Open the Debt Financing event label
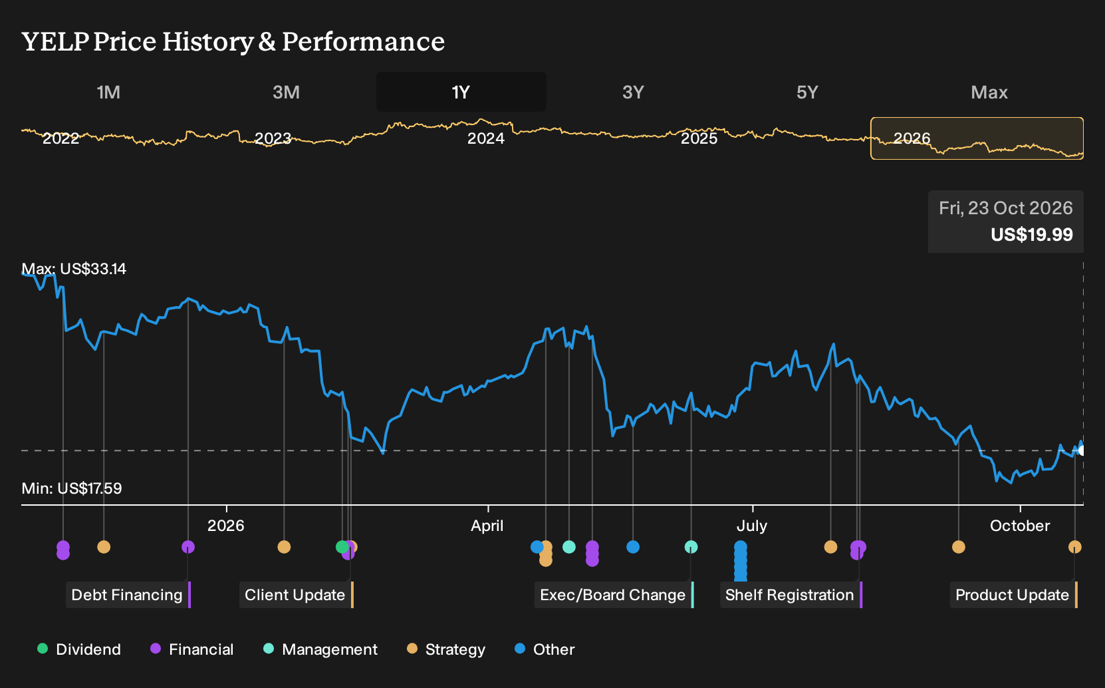The height and width of the screenshot is (688, 1105). tap(128, 595)
